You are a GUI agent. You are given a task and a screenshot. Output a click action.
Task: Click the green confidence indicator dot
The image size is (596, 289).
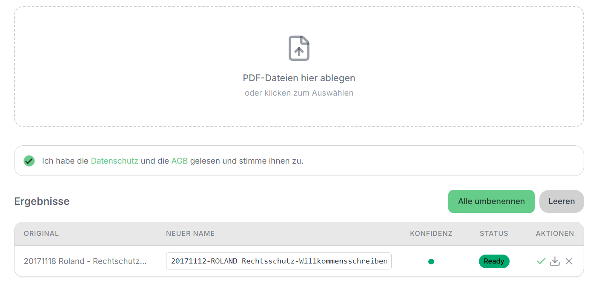click(x=431, y=262)
